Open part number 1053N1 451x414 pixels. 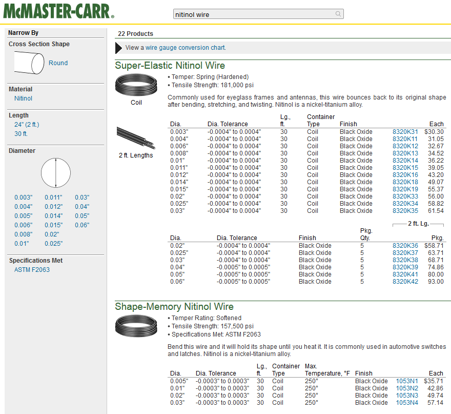click(x=407, y=381)
